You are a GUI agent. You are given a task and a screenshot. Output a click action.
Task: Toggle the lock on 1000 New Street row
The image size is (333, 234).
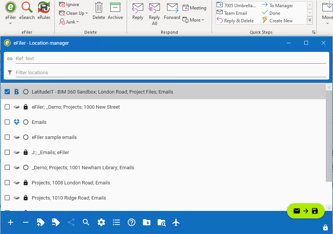[x=26, y=107]
